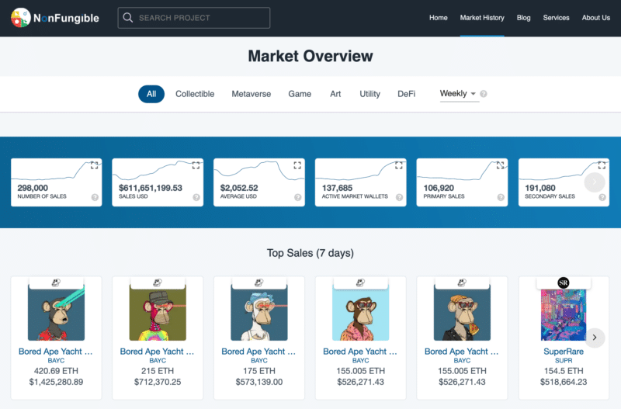Screen dimensions: 621x409
Task: Click BAYC badge icon on 215 ETH card
Action: (158, 282)
